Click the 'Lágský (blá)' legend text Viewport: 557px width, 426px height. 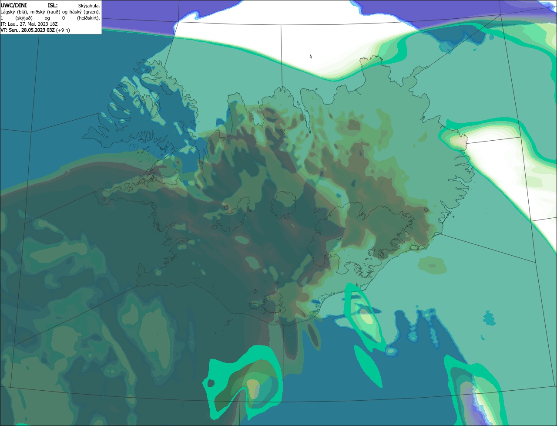pos(13,12)
